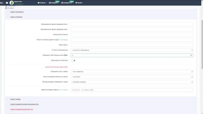Open the Instagram dropdown menu
203x114 pixels.
tap(54, 3)
